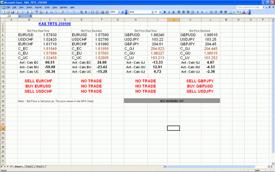Click the Name Box showing J24
Screen dimensions: 275x172
click(9, 16)
